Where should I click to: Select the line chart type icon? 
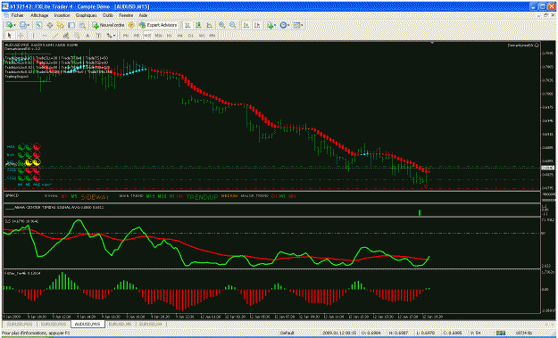tap(209, 25)
